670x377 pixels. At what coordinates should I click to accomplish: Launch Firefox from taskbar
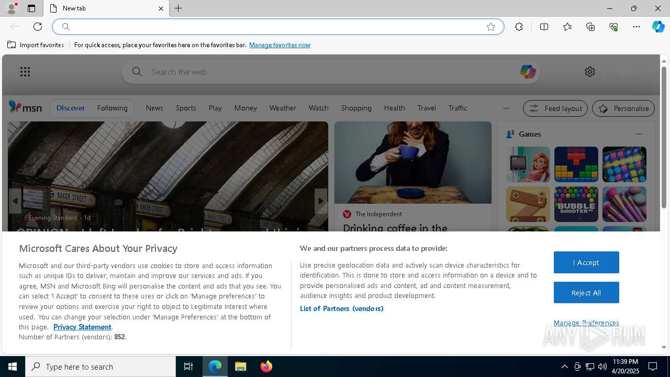pos(266,367)
